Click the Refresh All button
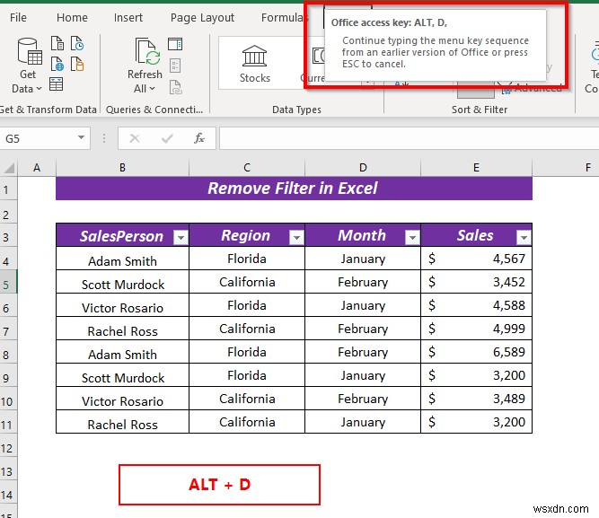 [145, 66]
